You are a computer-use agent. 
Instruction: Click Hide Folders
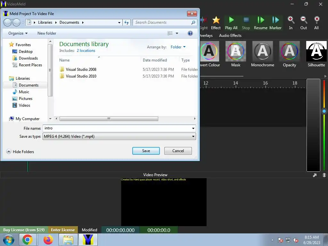(20, 152)
